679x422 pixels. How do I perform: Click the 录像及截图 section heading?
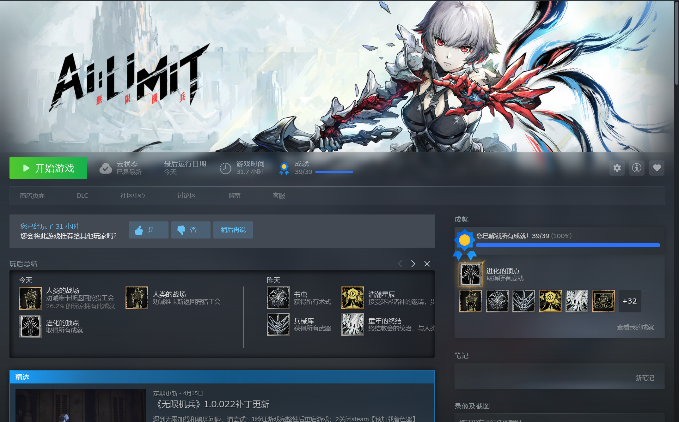(x=472, y=406)
